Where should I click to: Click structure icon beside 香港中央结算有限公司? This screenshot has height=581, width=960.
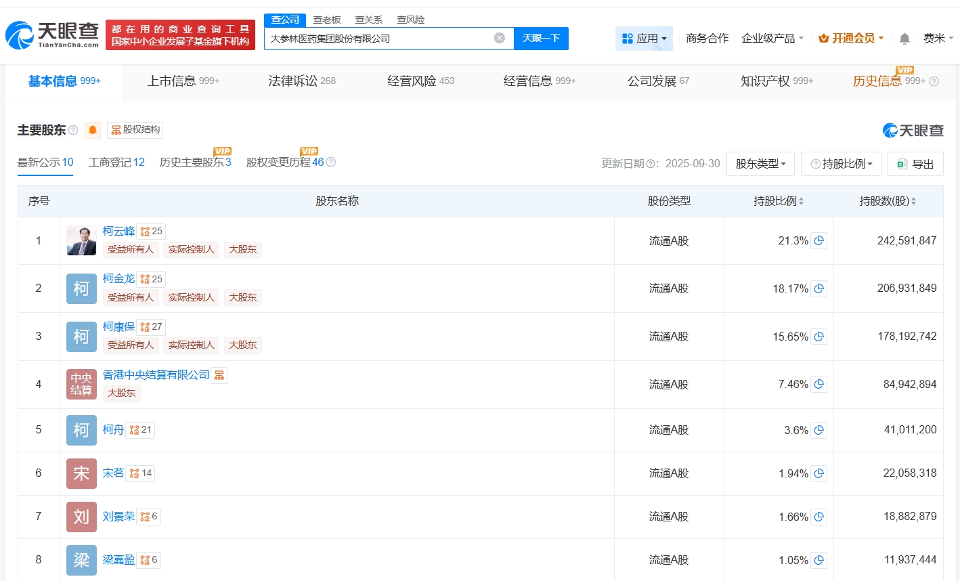pos(219,375)
